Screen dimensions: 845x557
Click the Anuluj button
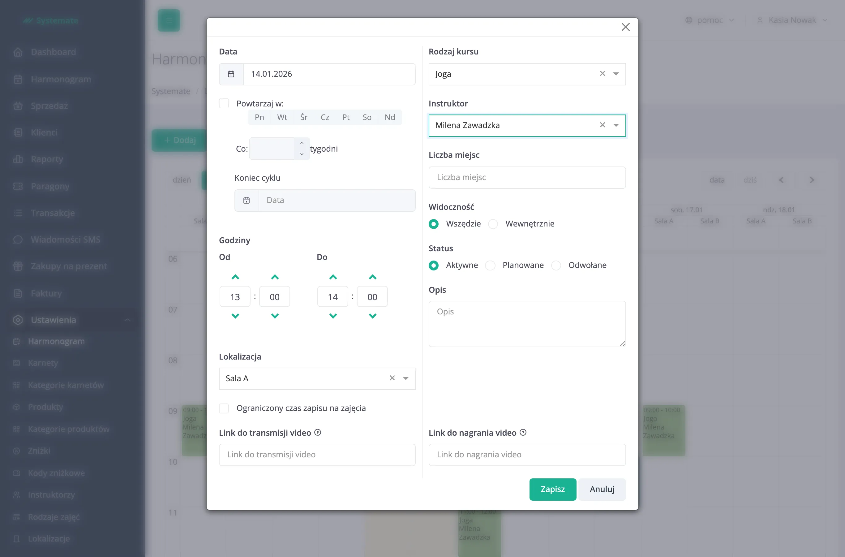pyautogui.click(x=602, y=489)
